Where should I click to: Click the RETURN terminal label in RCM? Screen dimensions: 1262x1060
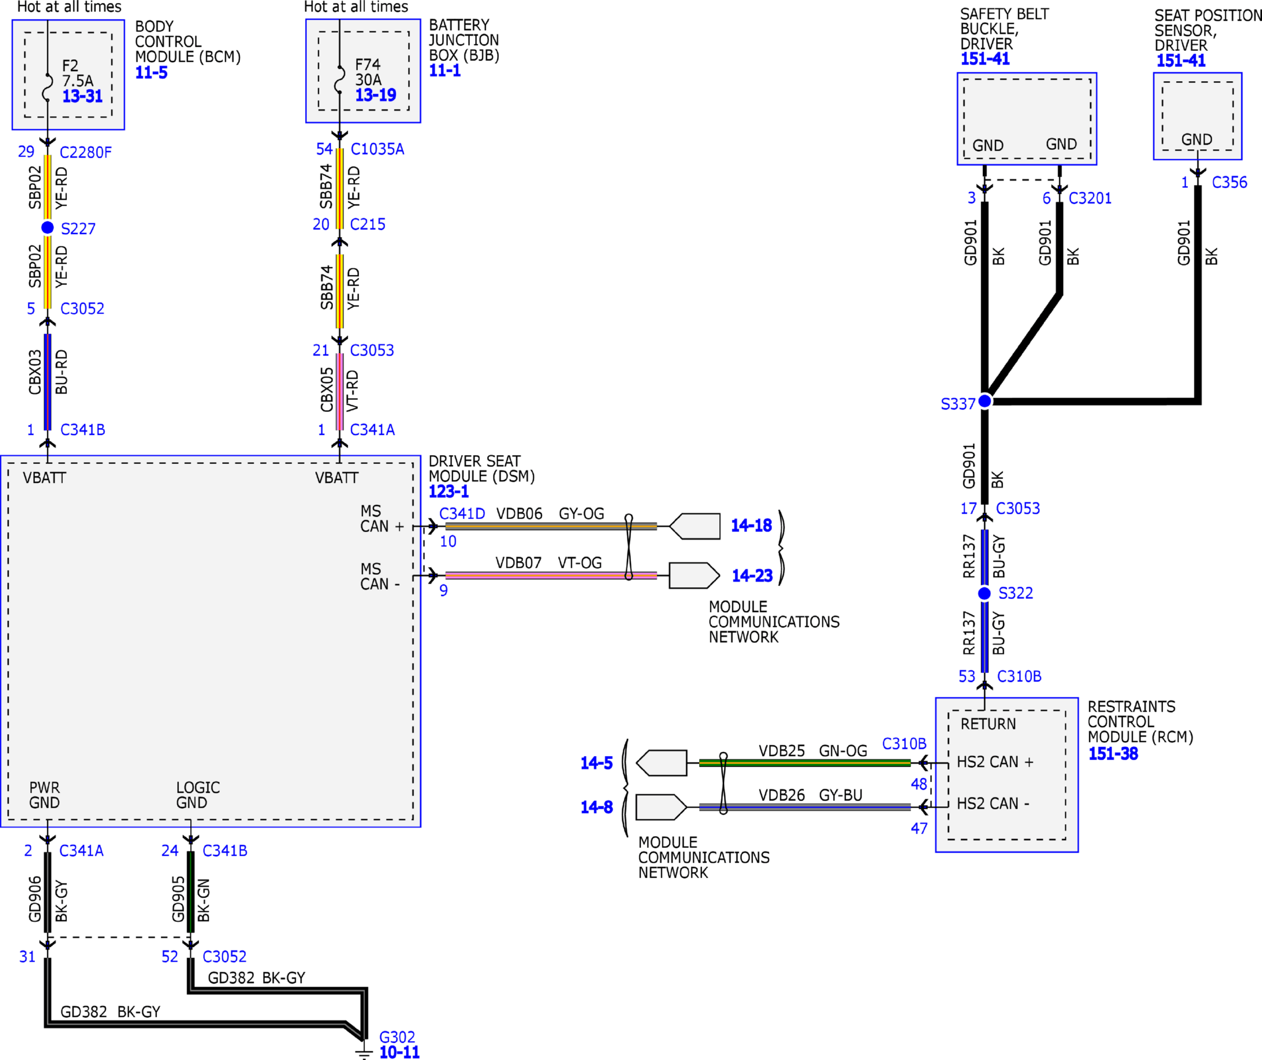pyautogui.click(x=988, y=724)
